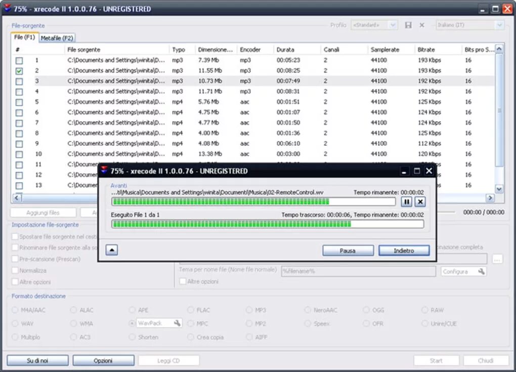Image resolution: width=516 pixels, height=372 pixels.
Task: Pause current file conversion with pause icon
Action: (406, 202)
